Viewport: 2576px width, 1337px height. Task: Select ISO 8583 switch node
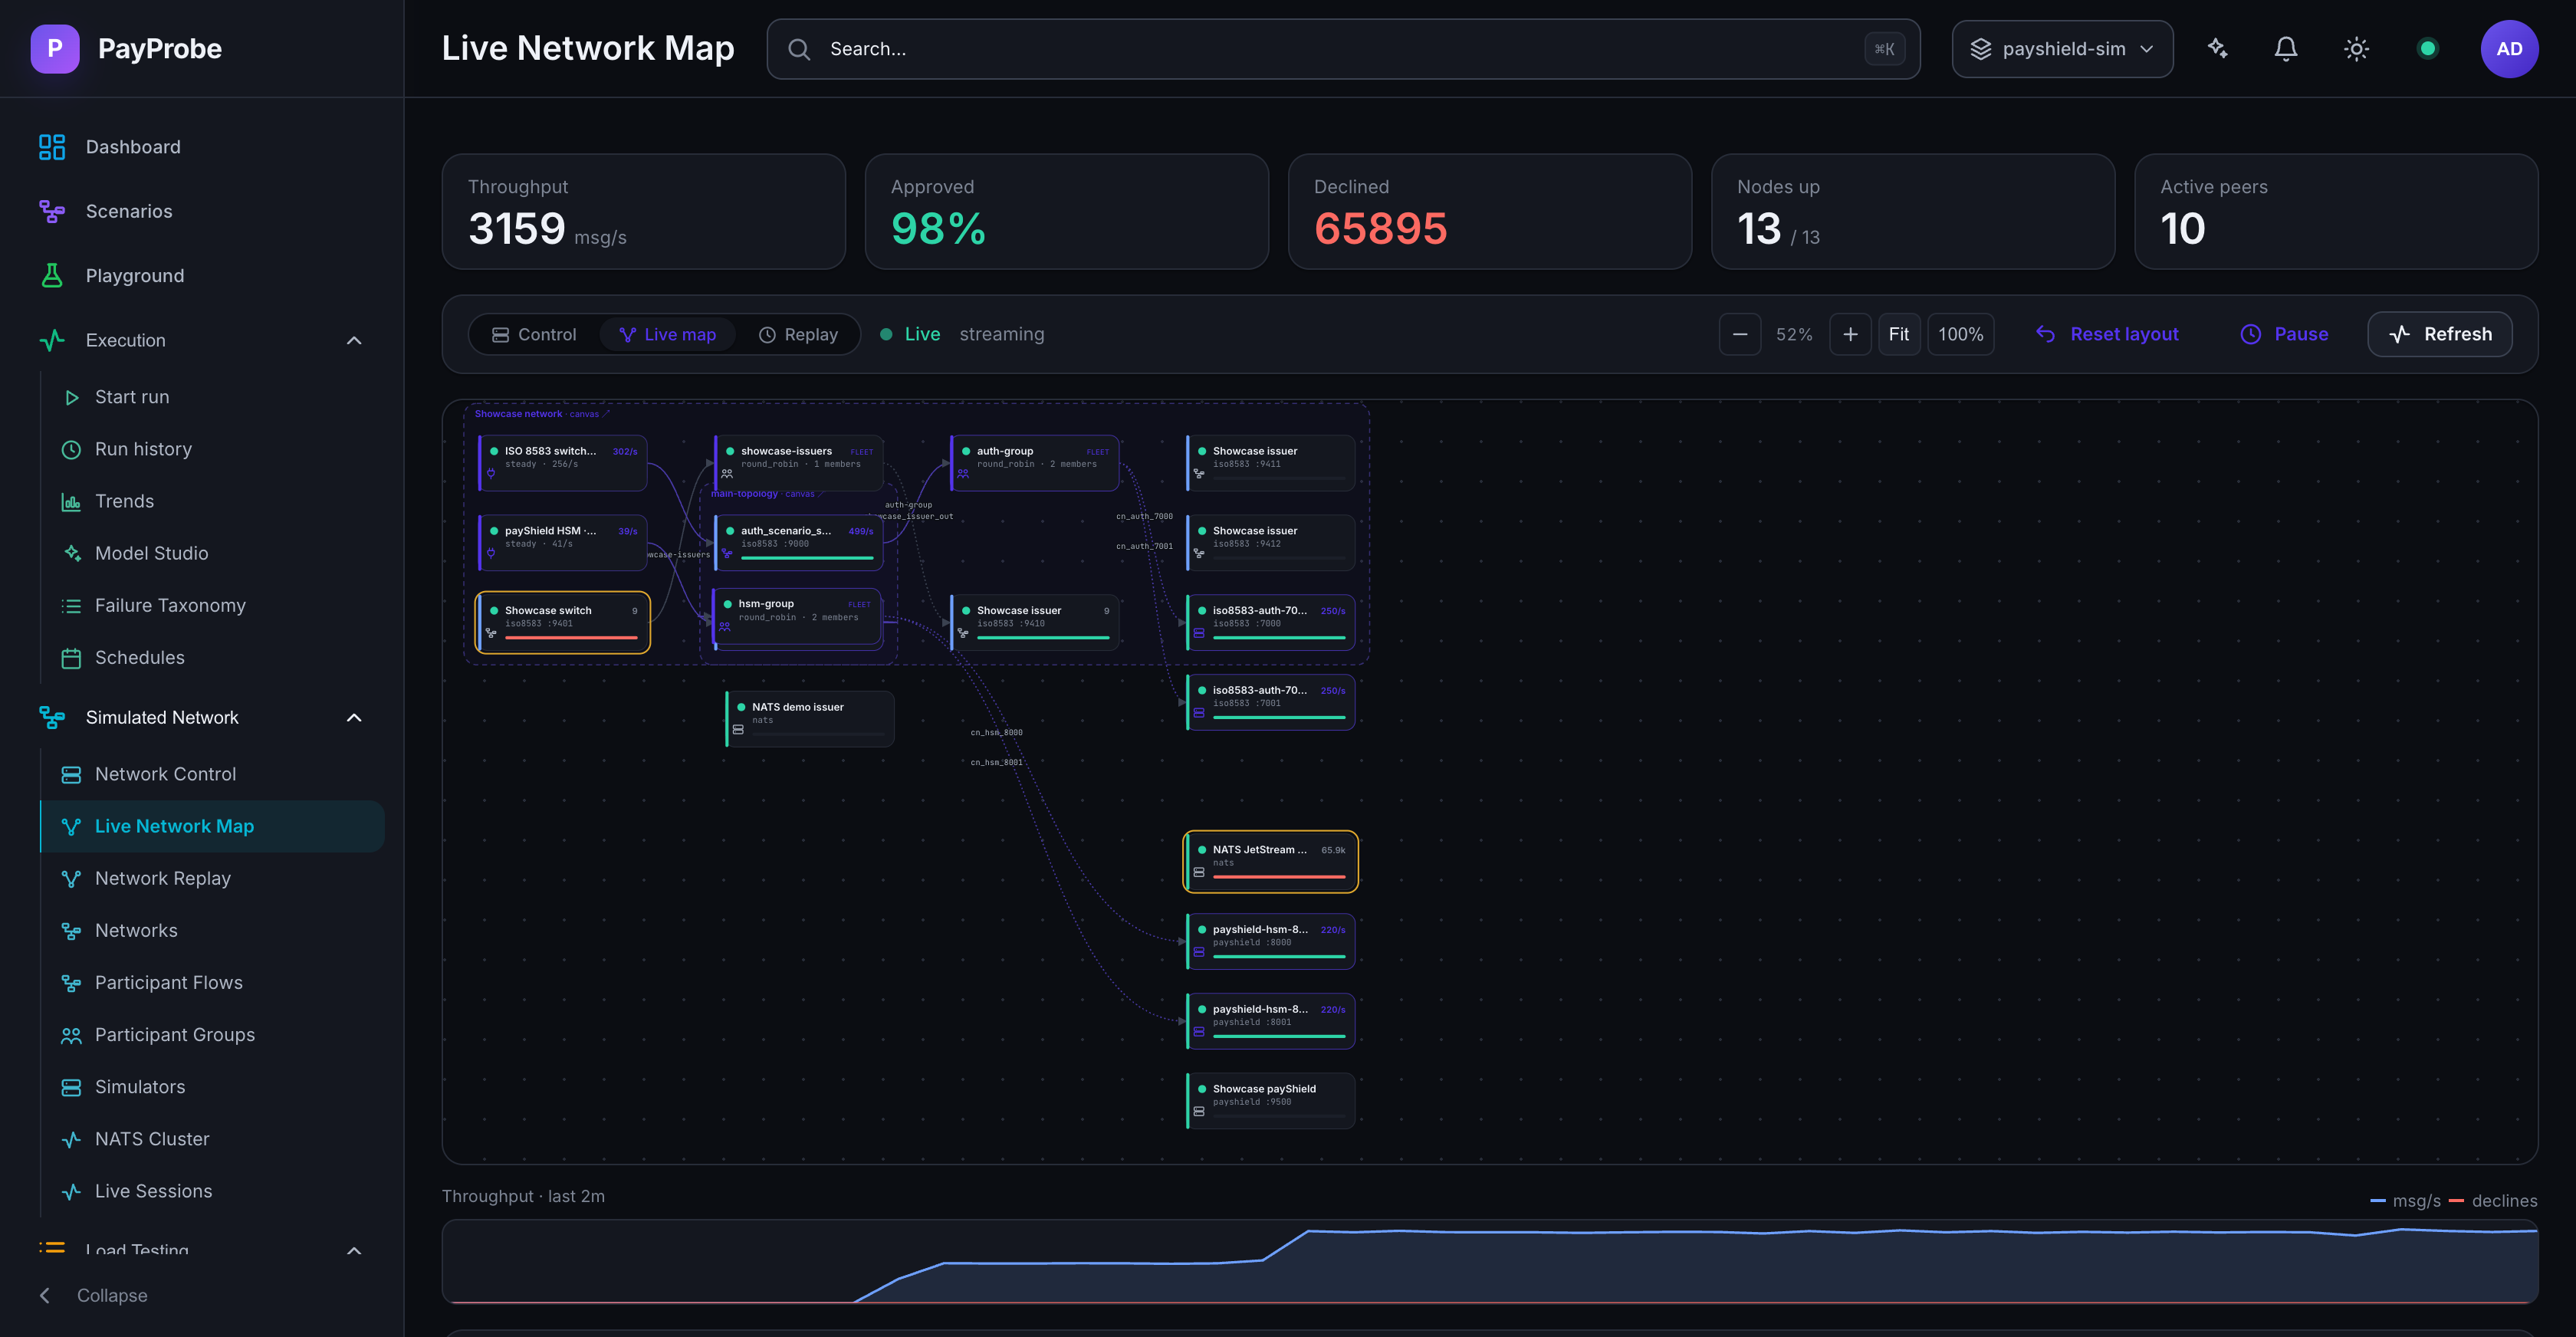563,462
